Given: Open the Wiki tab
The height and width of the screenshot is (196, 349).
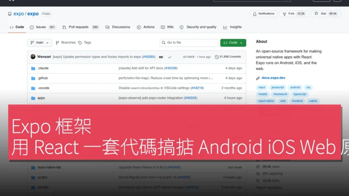Looking at the screenshot, I should [x=167, y=27].
